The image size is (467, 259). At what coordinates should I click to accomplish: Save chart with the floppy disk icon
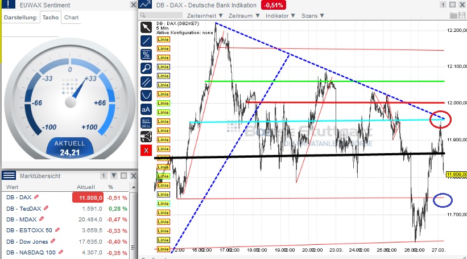click(463, 15)
